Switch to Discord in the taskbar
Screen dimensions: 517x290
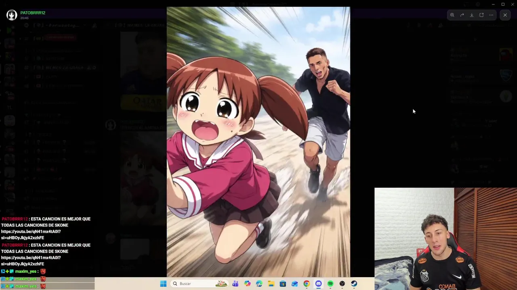tap(318, 284)
